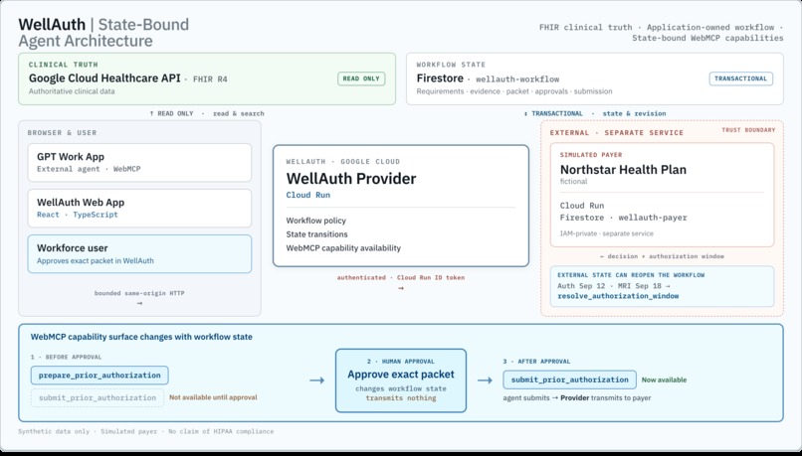Click 'EXTERNAL STATE CAN REOPEN THE WORKFLOW' heading
The width and height of the screenshot is (802, 456).
pyautogui.click(x=631, y=275)
